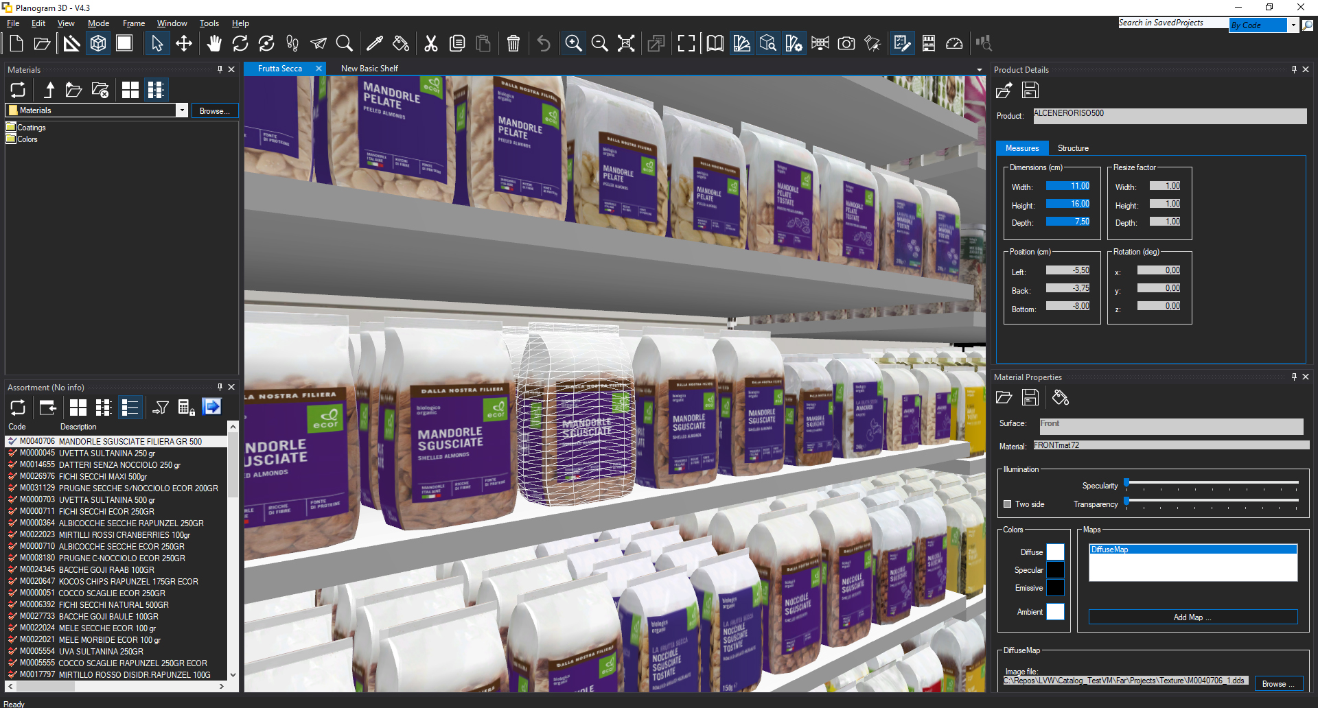
Task: Click the scissors cut icon
Action: pos(430,44)
